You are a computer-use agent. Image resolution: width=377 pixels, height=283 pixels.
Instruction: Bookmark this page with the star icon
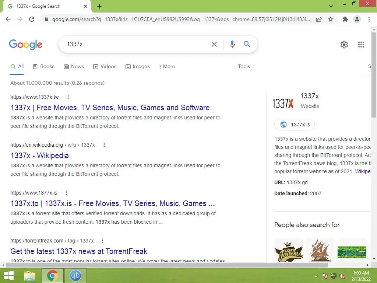[331, 19]
